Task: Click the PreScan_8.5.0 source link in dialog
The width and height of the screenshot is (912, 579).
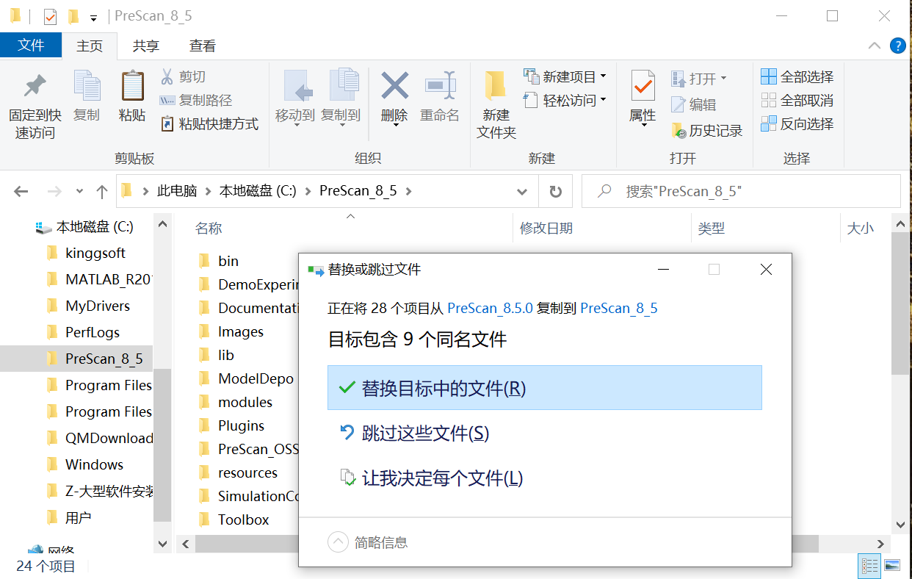Action: (490, 308)
